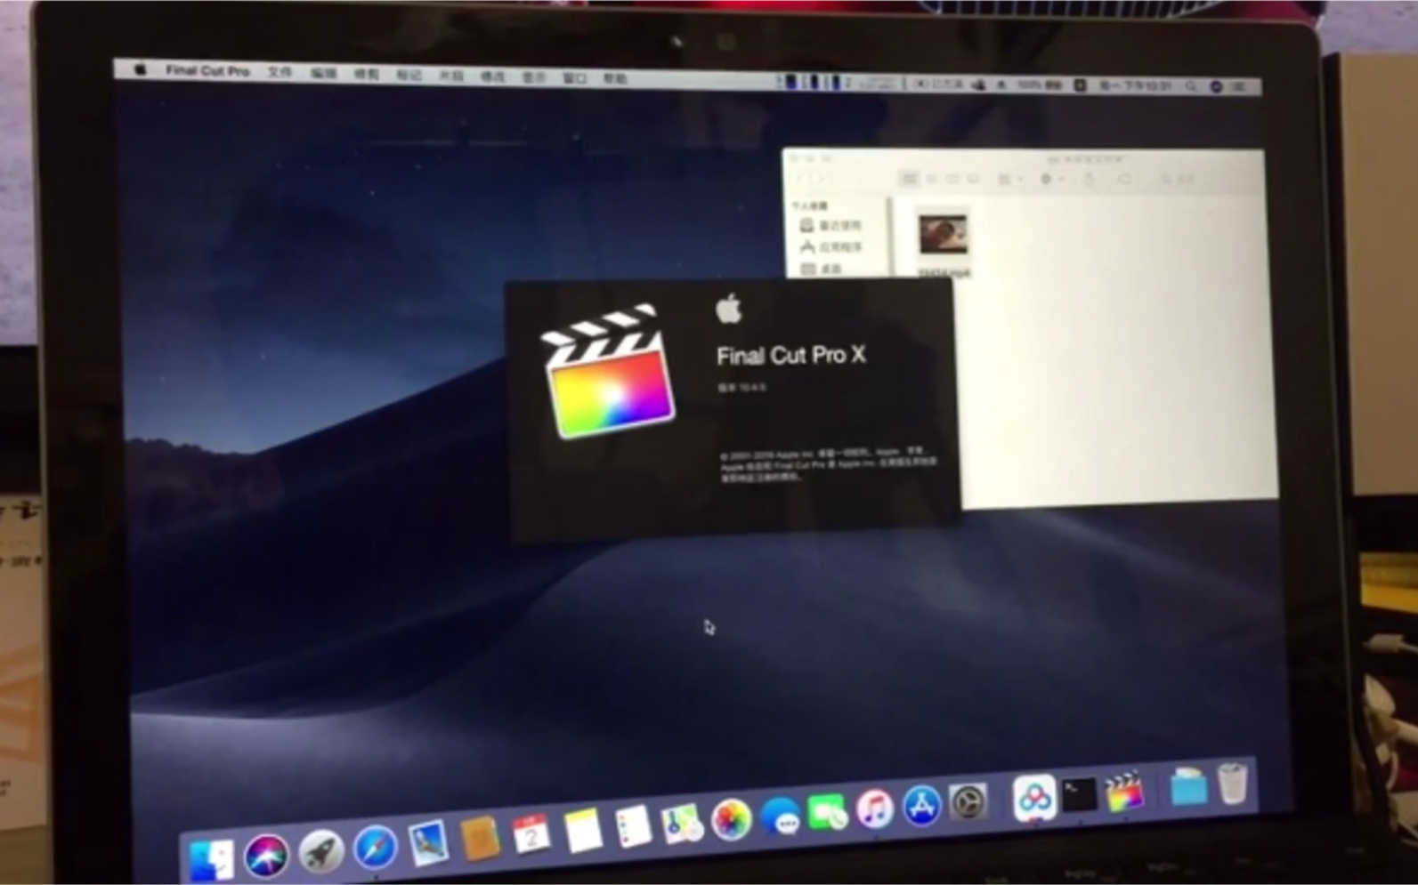Image resolution: width=1418 pixels, height=885 pixels.
Task: Open Launchpad rocket icon in dock
Action: (x=320, y=852)
